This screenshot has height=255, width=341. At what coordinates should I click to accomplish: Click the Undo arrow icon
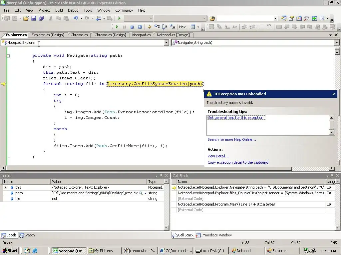coord(76,19)
